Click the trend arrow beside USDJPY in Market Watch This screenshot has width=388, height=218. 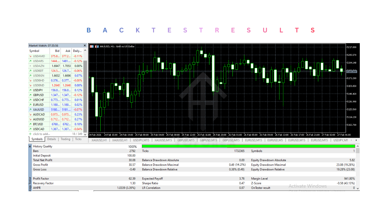[30, 90]
